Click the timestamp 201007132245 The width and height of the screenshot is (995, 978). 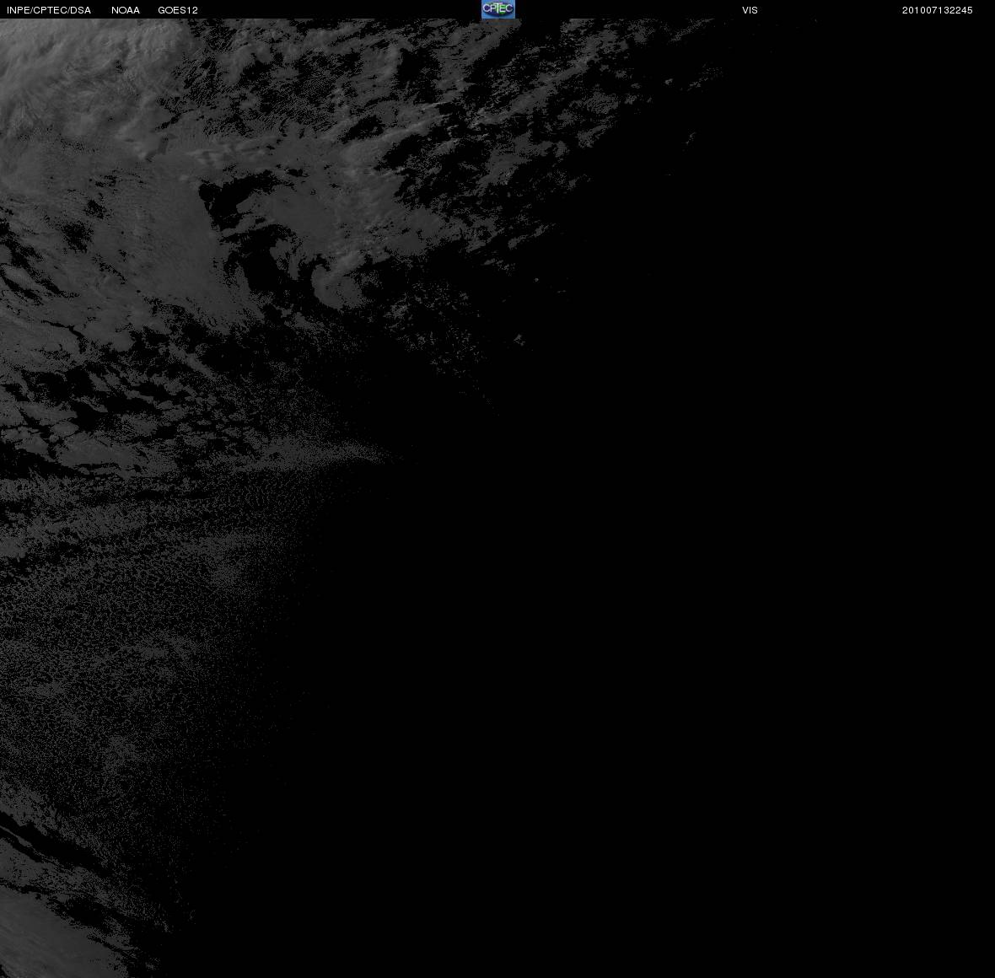tap(938, 10)
